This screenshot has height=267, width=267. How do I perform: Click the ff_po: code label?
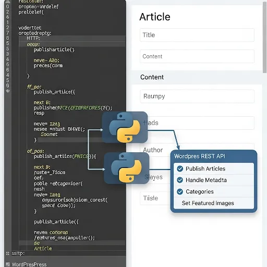34,87
